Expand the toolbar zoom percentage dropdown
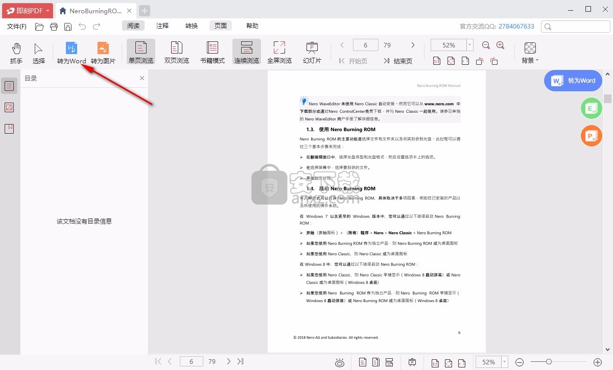The image size is (613, 370). pos(470,45)
